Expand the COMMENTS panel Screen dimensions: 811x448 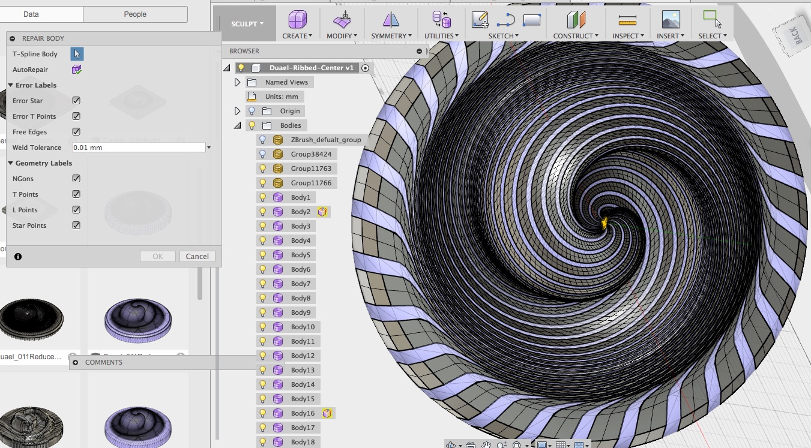pyautogui.click(x=76, y=362)
